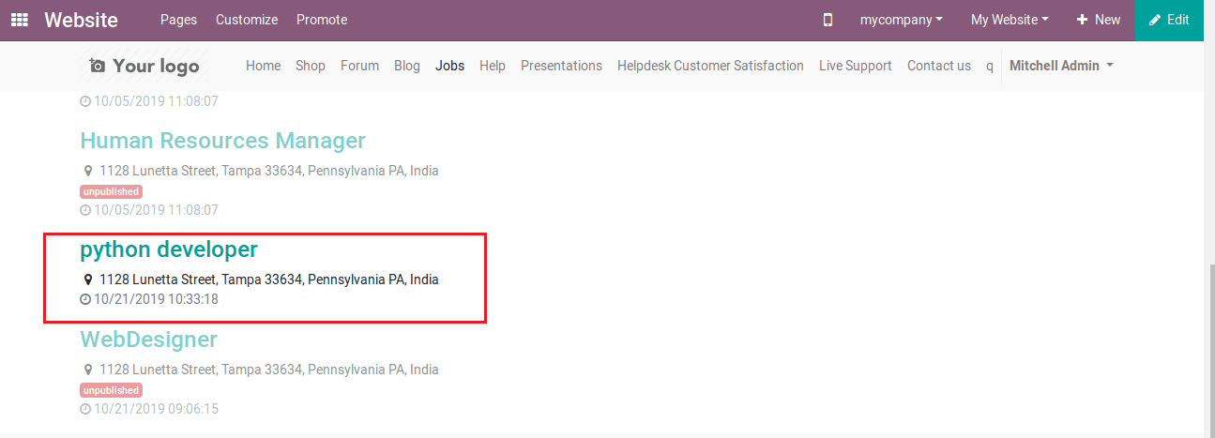Click the 10/21/2019 09:06:15 timestamp
This screenshot has width=1215, height=438.
click(156, 409)
